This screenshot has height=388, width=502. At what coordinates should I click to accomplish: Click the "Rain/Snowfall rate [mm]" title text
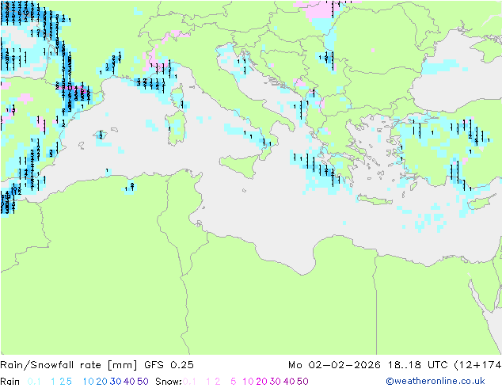pyautogui.click(x=69, y=365)
